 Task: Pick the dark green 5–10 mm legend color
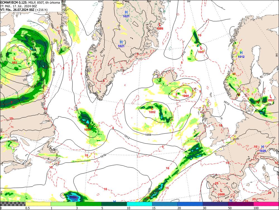[114, 204]
